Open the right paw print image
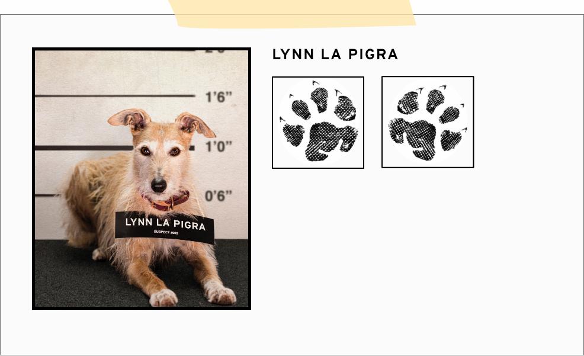Viewport: 584px width, 356px height. click(x=428, y=122)
